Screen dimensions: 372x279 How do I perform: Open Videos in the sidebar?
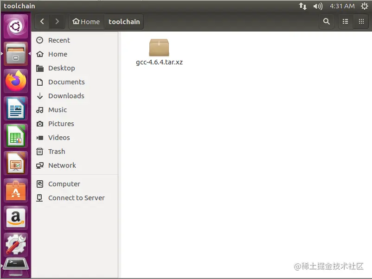tap(75, 138)
